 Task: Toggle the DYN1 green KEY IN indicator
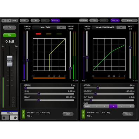tap(24, 114)
